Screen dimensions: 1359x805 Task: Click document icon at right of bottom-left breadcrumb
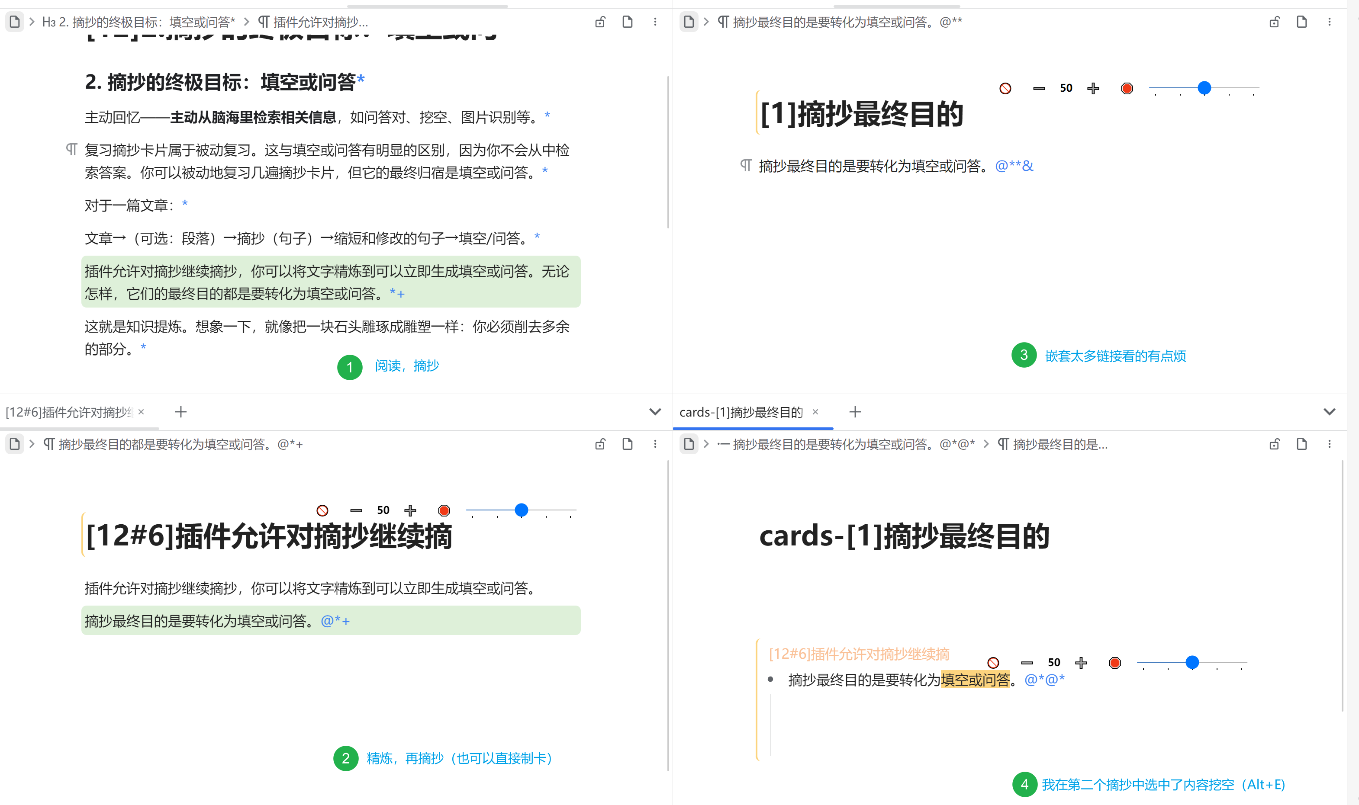[628, 444]
